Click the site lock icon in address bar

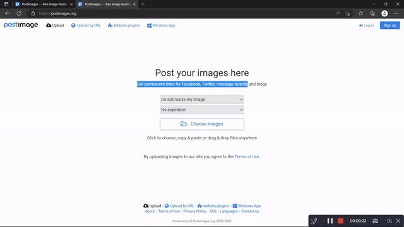click(33, 13)
